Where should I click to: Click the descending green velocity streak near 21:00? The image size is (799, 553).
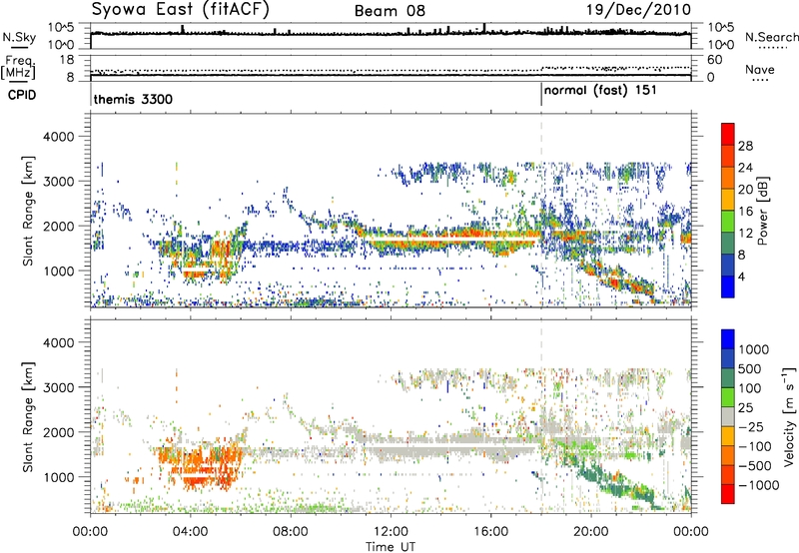619,484
